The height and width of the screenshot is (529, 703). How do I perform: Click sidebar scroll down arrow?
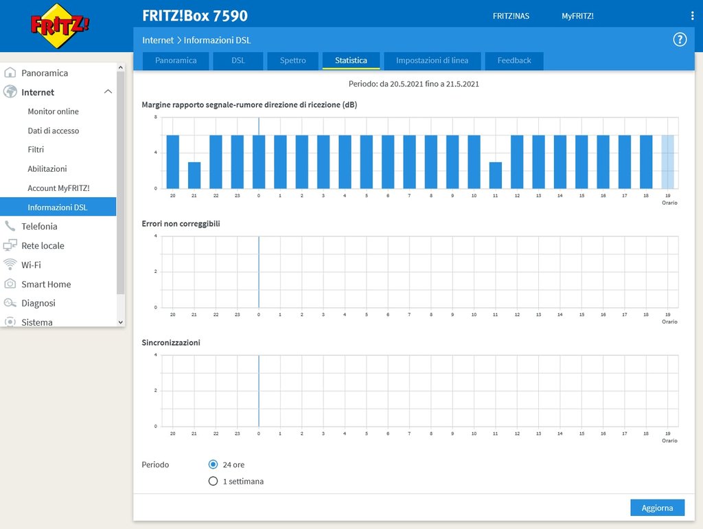120,322
